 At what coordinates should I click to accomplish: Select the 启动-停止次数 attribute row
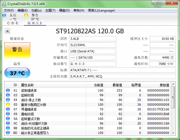pos(88,100)
